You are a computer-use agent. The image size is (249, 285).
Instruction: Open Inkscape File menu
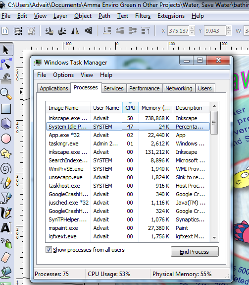(6, 16)
